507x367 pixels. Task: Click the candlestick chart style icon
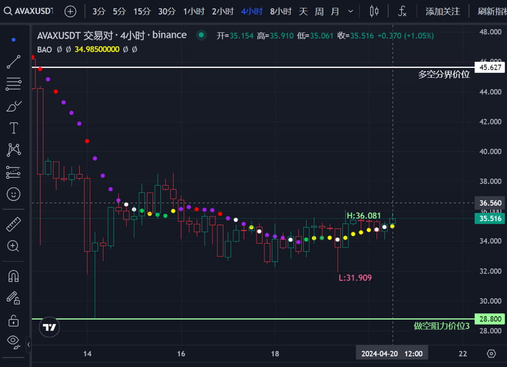click(374, 10)
